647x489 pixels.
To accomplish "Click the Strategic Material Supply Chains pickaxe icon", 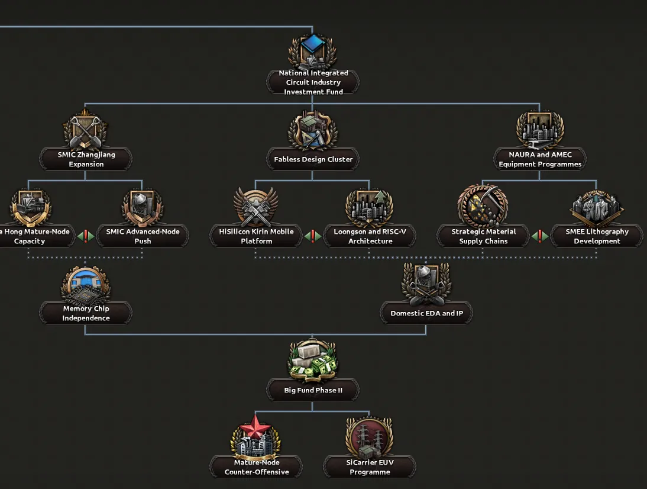I will point(483,206).
